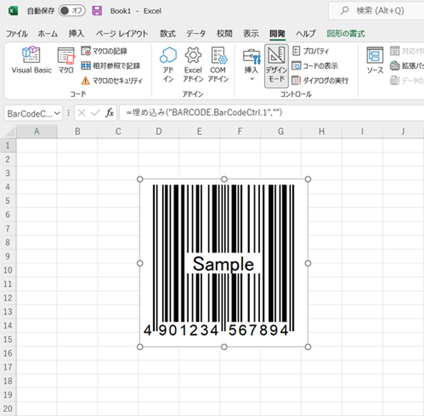The image size is (424, 416).
Task: Click the barcode bottom-right resize handle
Action: 308,347
